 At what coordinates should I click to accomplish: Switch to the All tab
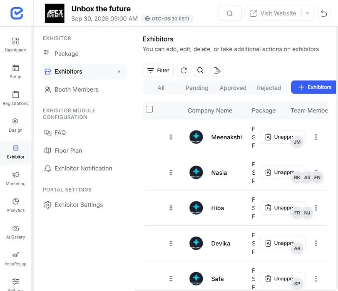click(x=161, y=88)
